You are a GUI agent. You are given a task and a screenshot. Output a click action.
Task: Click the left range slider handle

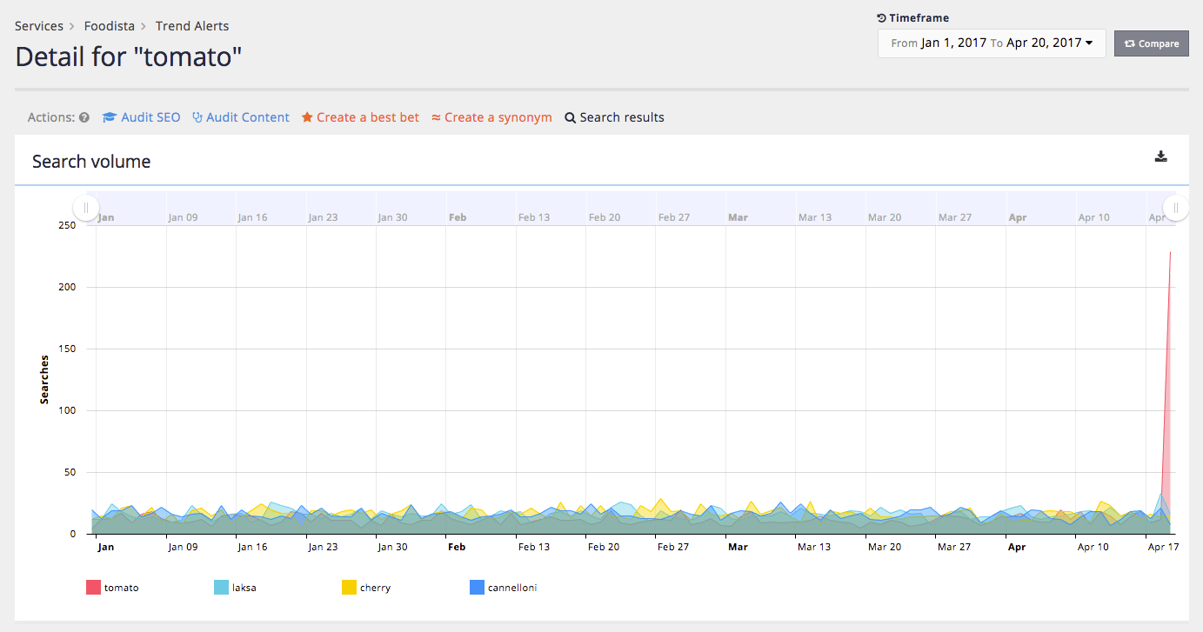[86, 207]
